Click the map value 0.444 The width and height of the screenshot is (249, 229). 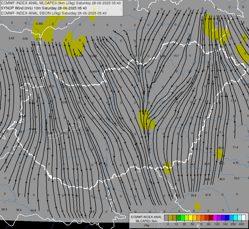pyautogui.click(x=93, y=71)
